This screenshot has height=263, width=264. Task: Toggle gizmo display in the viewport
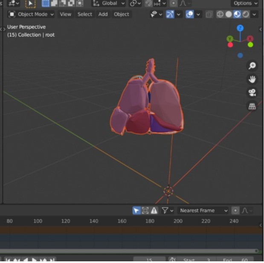pyautogui.click(x=170, y=14)
